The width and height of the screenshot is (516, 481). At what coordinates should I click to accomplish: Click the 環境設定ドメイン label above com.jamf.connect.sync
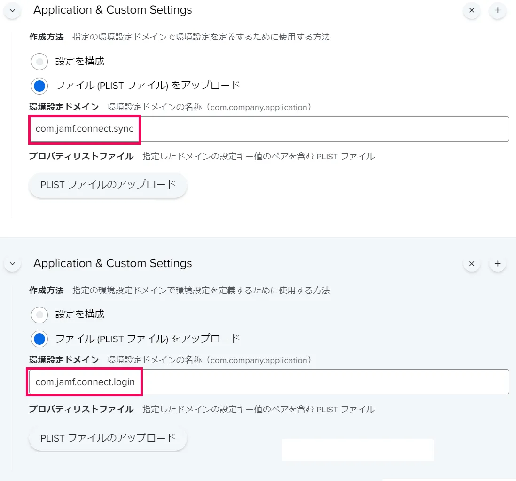coord(64,107)
